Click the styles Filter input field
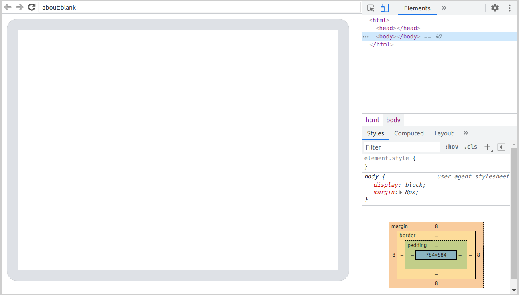This screenshot has width=519, height=295. (x=401, y=147)
